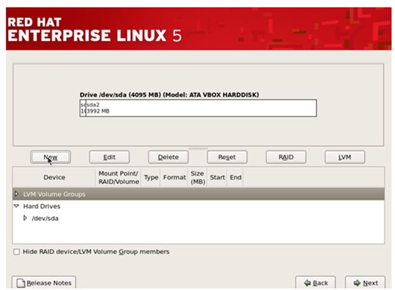The width and height of the screenshot is (395, 290).
Task: Click the Format column header
Action: coord(174,178)
